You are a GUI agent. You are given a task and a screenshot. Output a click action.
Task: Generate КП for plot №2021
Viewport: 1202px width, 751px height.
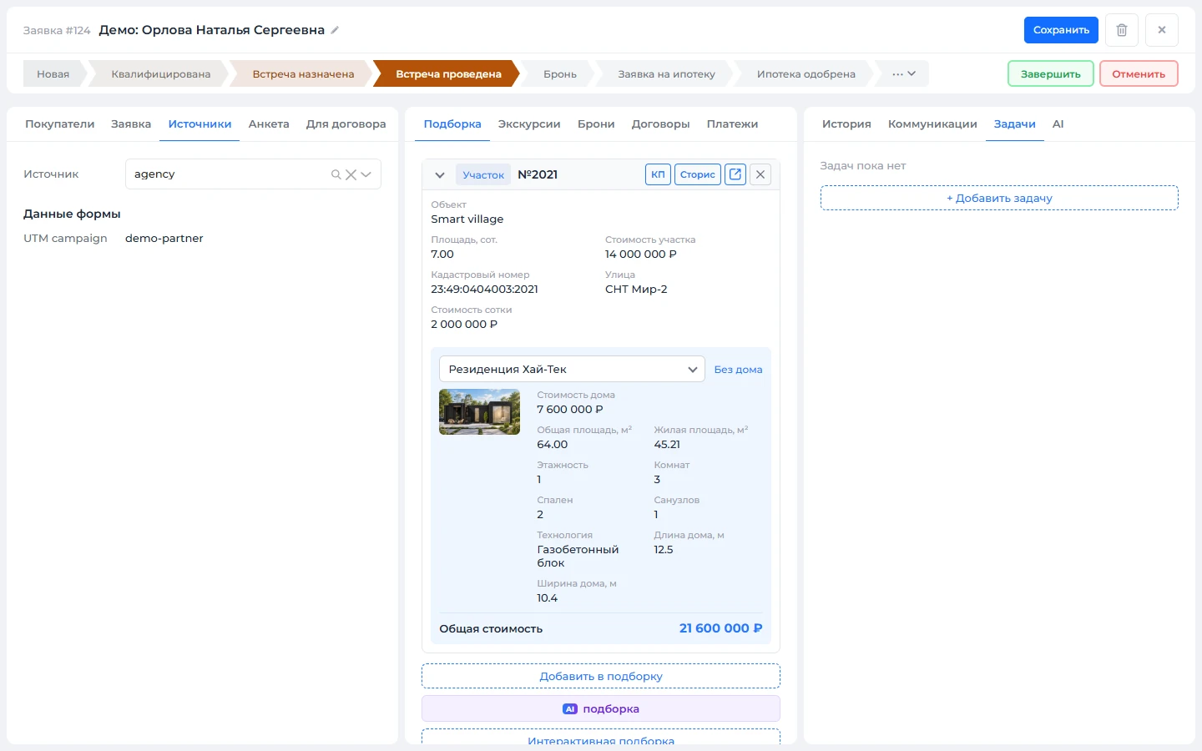(658, 174)
